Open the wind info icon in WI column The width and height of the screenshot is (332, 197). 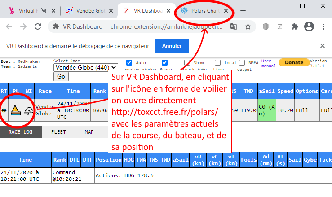pos(29,111)
